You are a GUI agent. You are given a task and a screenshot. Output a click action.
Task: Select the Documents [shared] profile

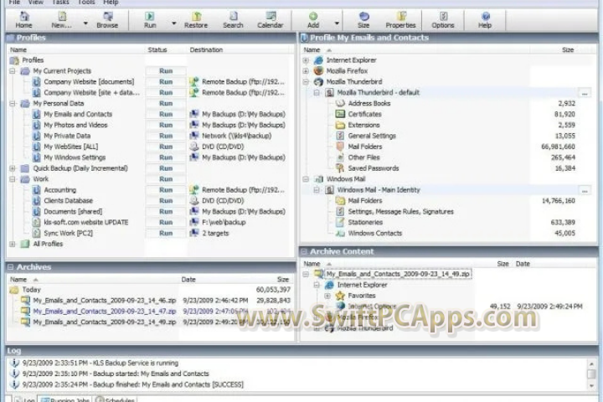point(73,212)
